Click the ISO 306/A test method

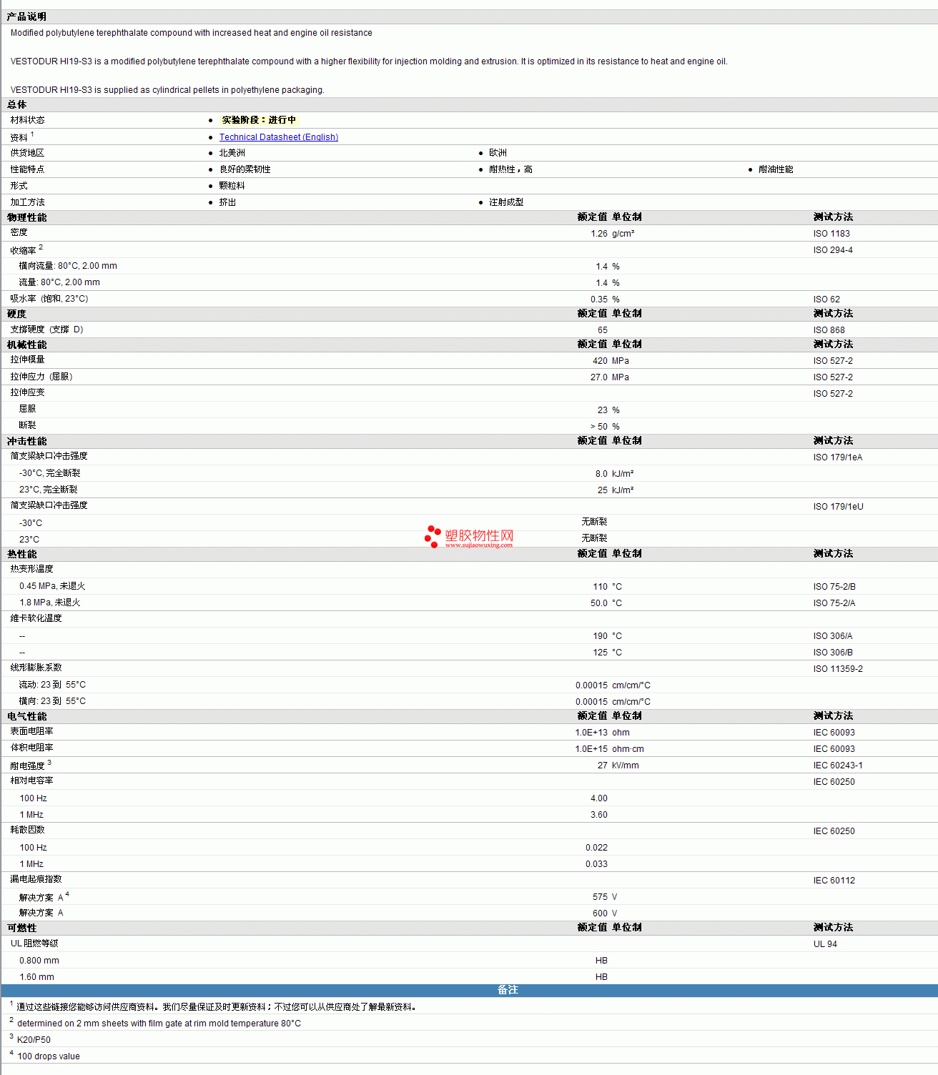833,636
